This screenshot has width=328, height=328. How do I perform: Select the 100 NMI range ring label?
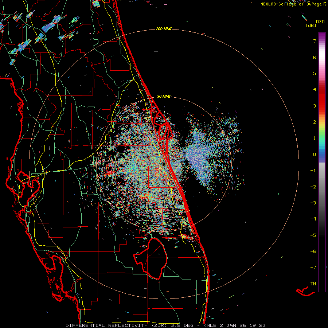[164, 29]
